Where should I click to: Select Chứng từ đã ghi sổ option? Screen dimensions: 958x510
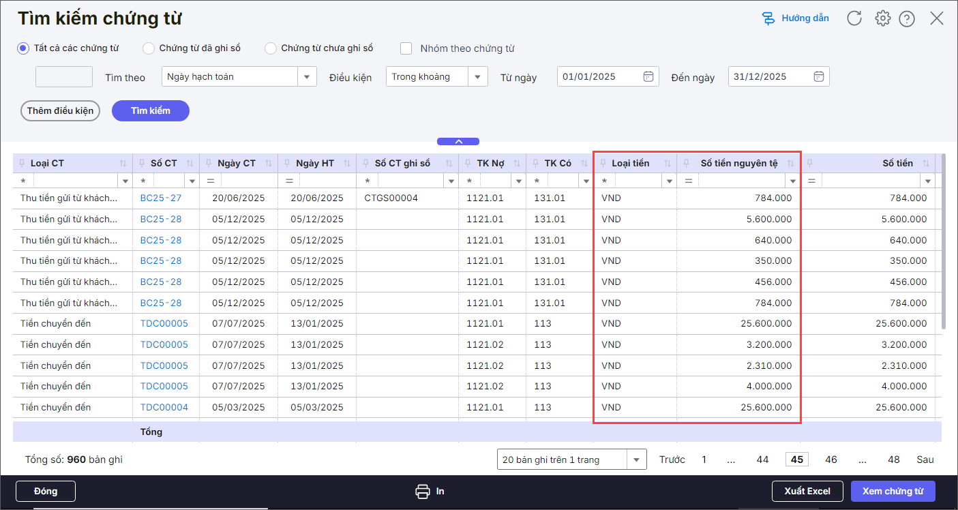tap(148, 48)
